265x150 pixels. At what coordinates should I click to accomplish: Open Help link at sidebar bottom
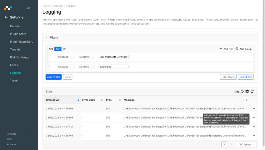coord(10,139)
